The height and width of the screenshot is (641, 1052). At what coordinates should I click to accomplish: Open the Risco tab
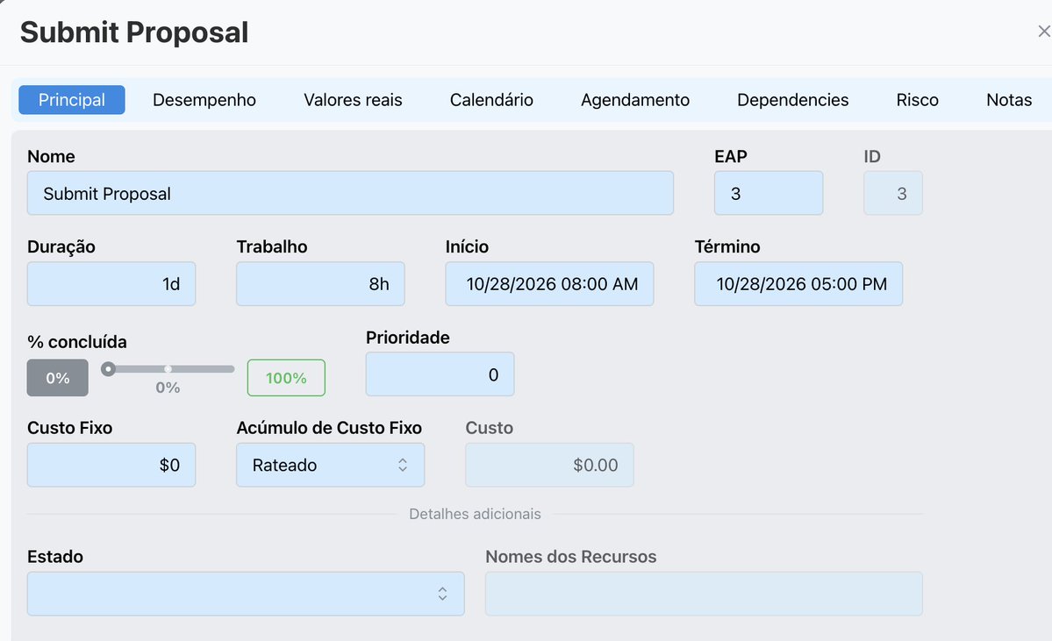tap(917, 100)
